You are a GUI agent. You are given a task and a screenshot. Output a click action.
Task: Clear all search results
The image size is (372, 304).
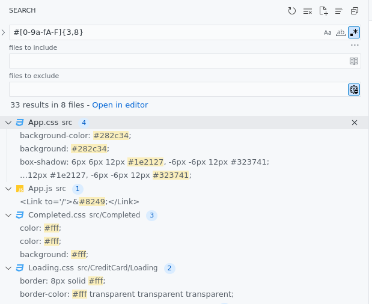click(x=308, y=11)
